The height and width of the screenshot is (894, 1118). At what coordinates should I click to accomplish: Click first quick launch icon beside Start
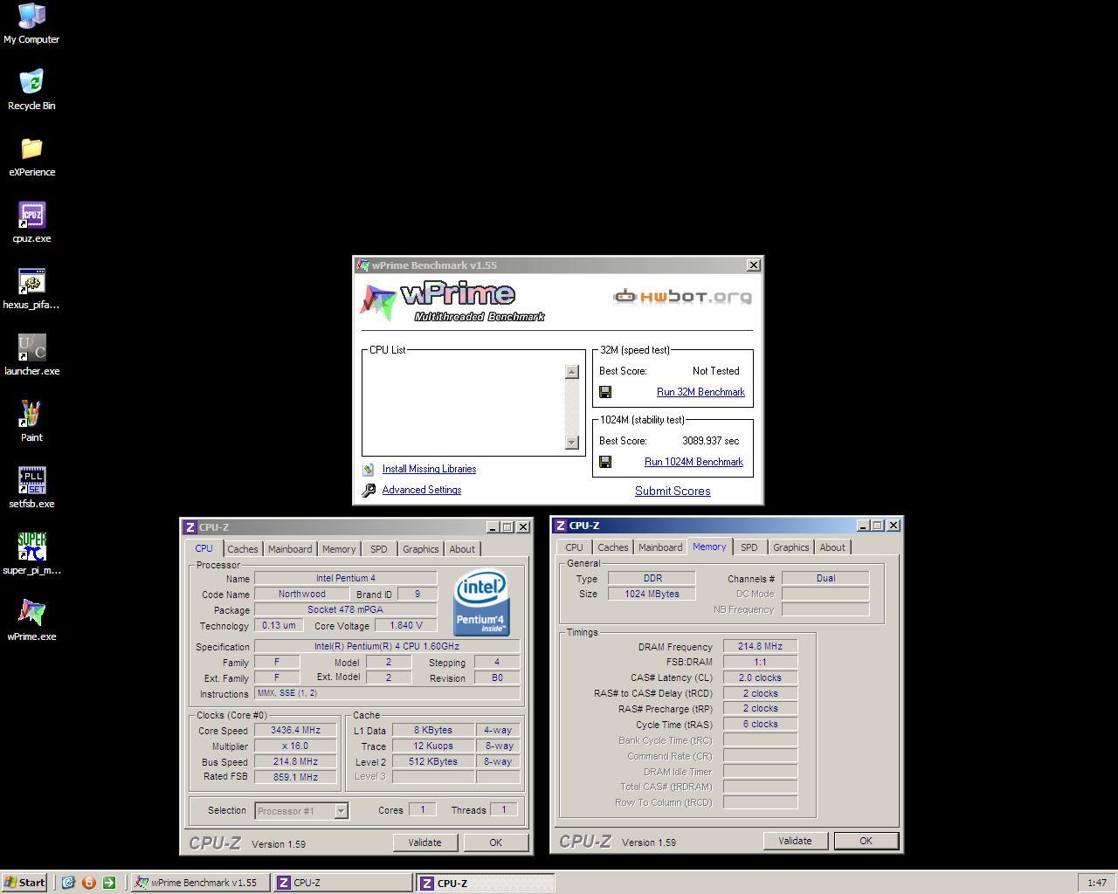(68, 883)
